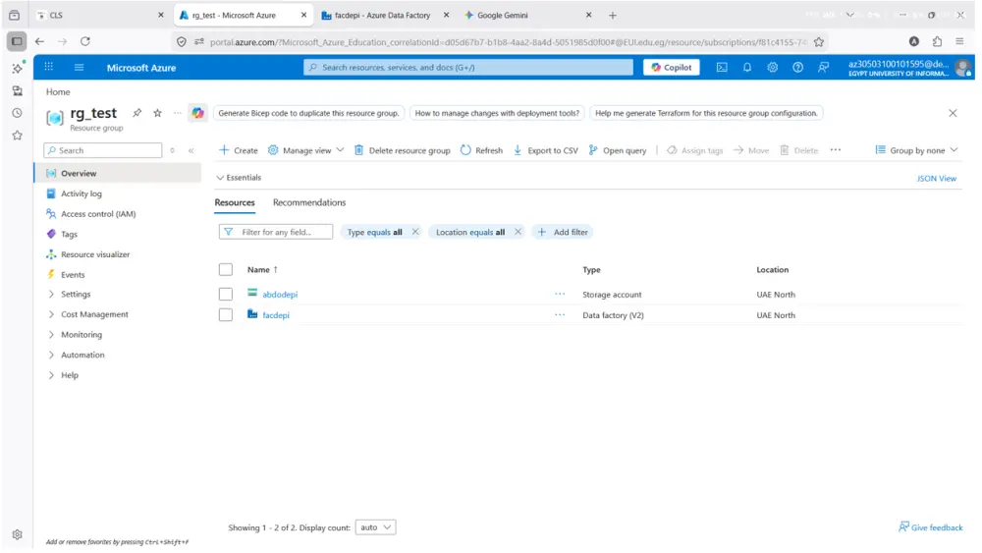Screen dimensions: 982x553
Task: Open the facdepi data factory link
Action: [276, 315]
